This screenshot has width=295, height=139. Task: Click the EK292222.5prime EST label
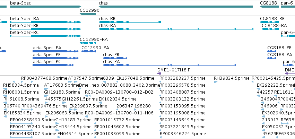point(276,85)
